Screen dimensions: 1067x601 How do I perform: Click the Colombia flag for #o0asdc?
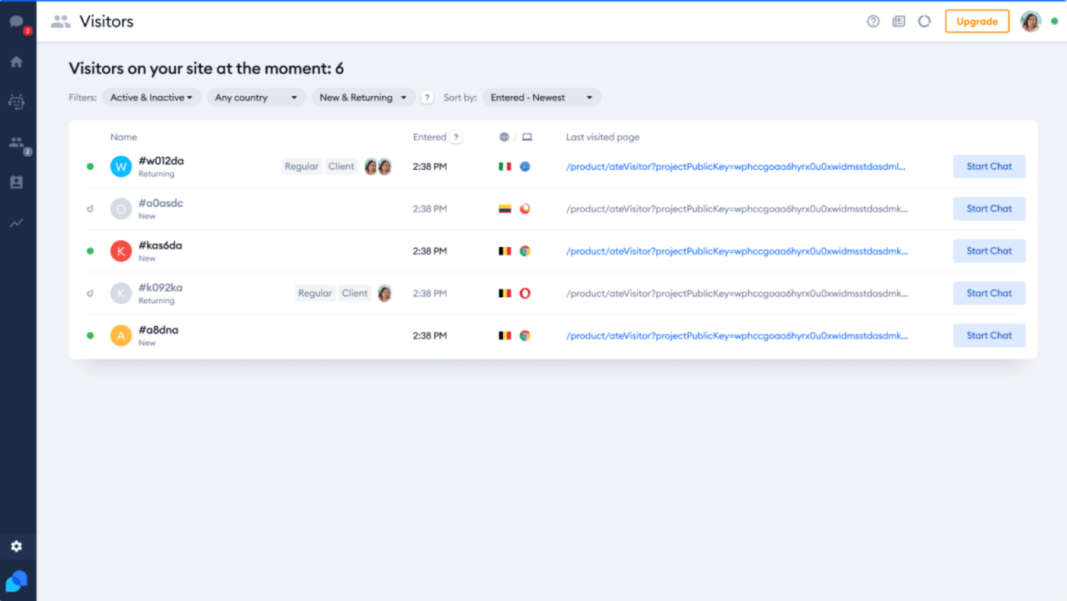pos(505,209)
